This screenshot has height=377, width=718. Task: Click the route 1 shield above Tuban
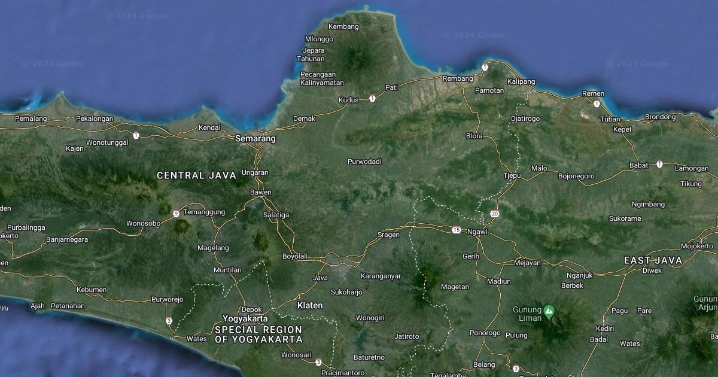click(597, 104)
